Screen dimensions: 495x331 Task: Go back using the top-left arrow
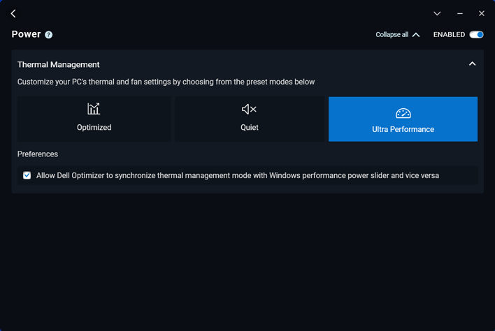coord(13,13)
